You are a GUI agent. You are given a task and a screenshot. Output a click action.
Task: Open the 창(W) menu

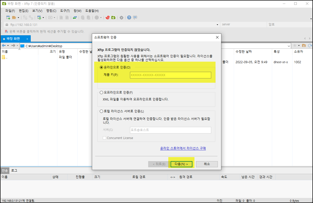point(77,11)
